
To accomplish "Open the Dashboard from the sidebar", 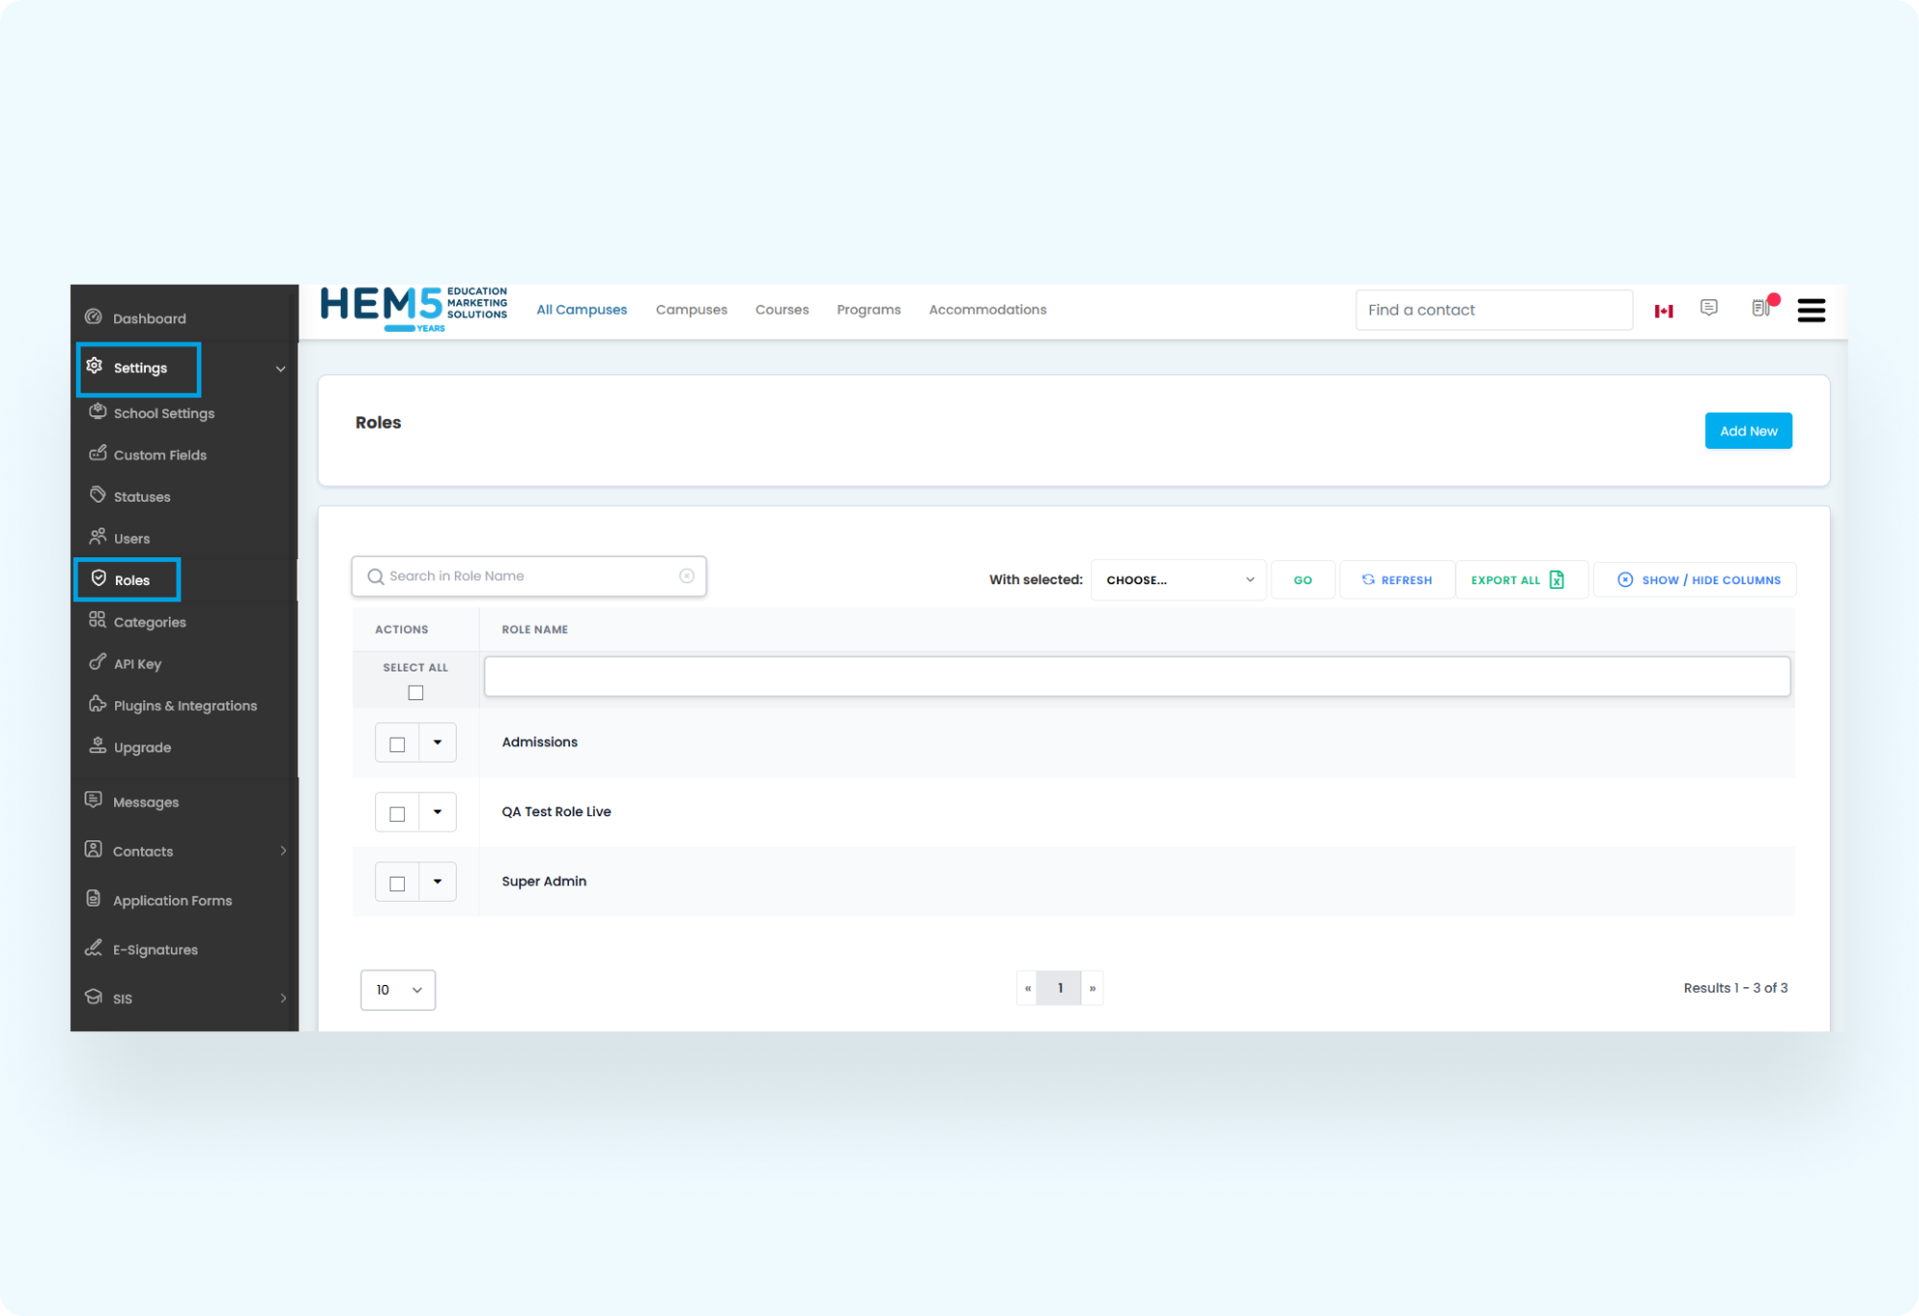I will point(149,317).
